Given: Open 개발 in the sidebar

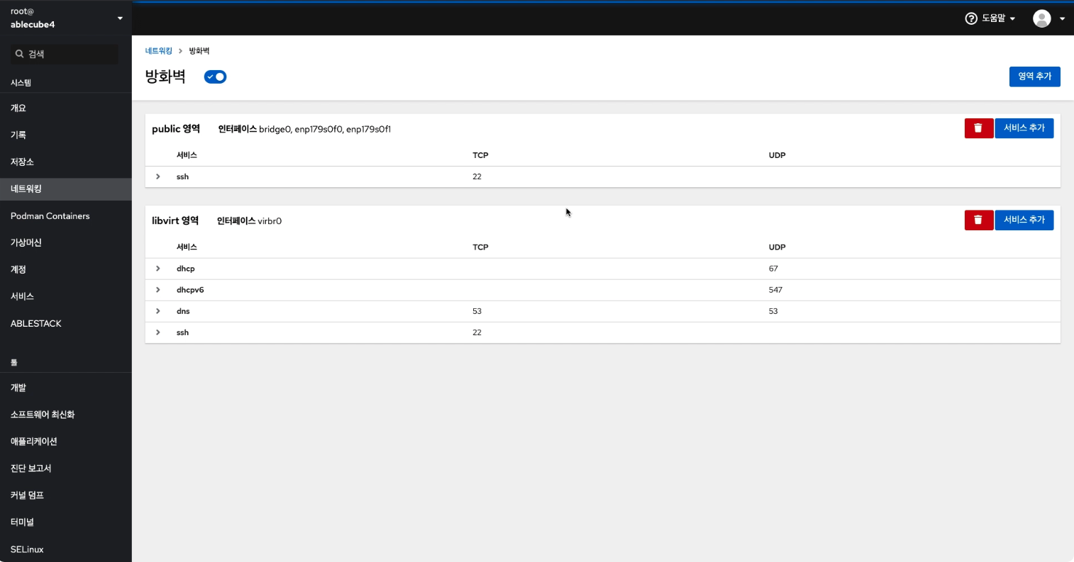Looking at the screenshot, I should [66, 388].
